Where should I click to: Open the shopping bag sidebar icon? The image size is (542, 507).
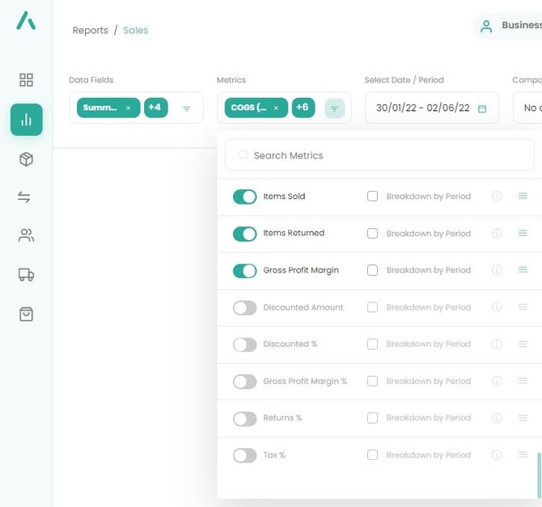tap(26, 315)
